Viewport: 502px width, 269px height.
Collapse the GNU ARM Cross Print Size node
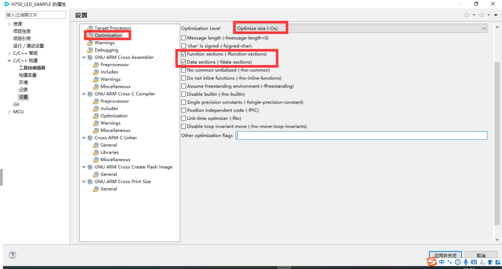[84, 181]
